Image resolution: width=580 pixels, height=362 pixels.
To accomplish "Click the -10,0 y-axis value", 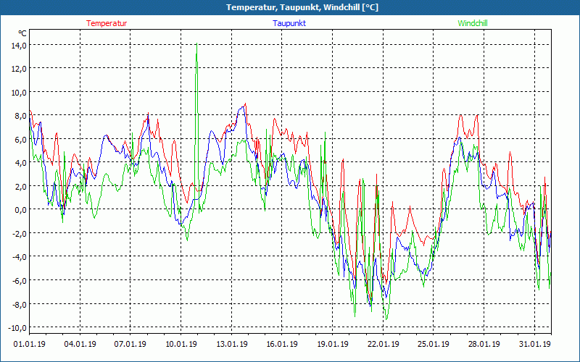I will [x=17, y=328].
